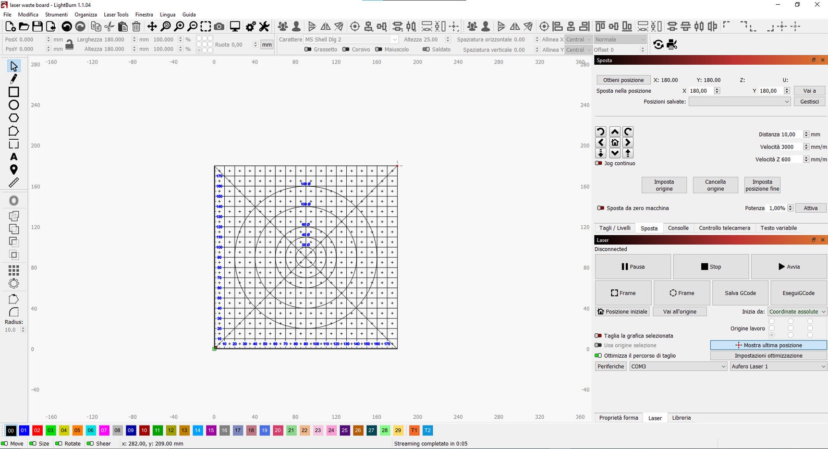
Task: Click the Avvia start button
Action: 788,266
